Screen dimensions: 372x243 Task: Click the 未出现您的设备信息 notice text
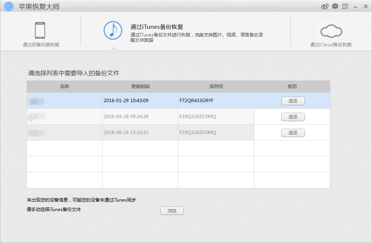(81, 200)
